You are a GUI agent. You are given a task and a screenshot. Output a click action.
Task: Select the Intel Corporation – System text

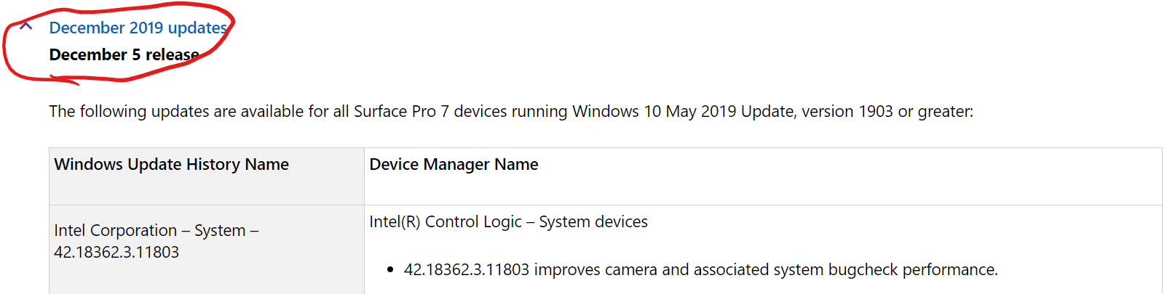pos(157,230)
